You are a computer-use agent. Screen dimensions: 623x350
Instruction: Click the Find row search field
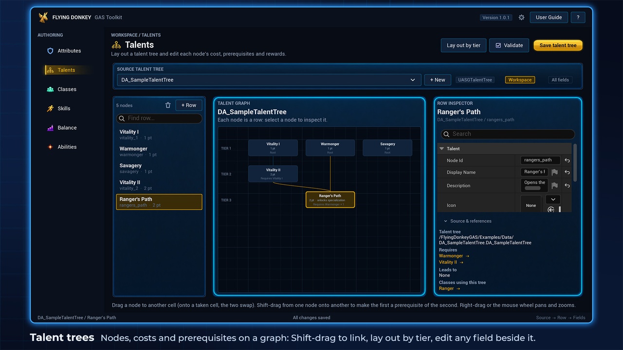[159, 119]
